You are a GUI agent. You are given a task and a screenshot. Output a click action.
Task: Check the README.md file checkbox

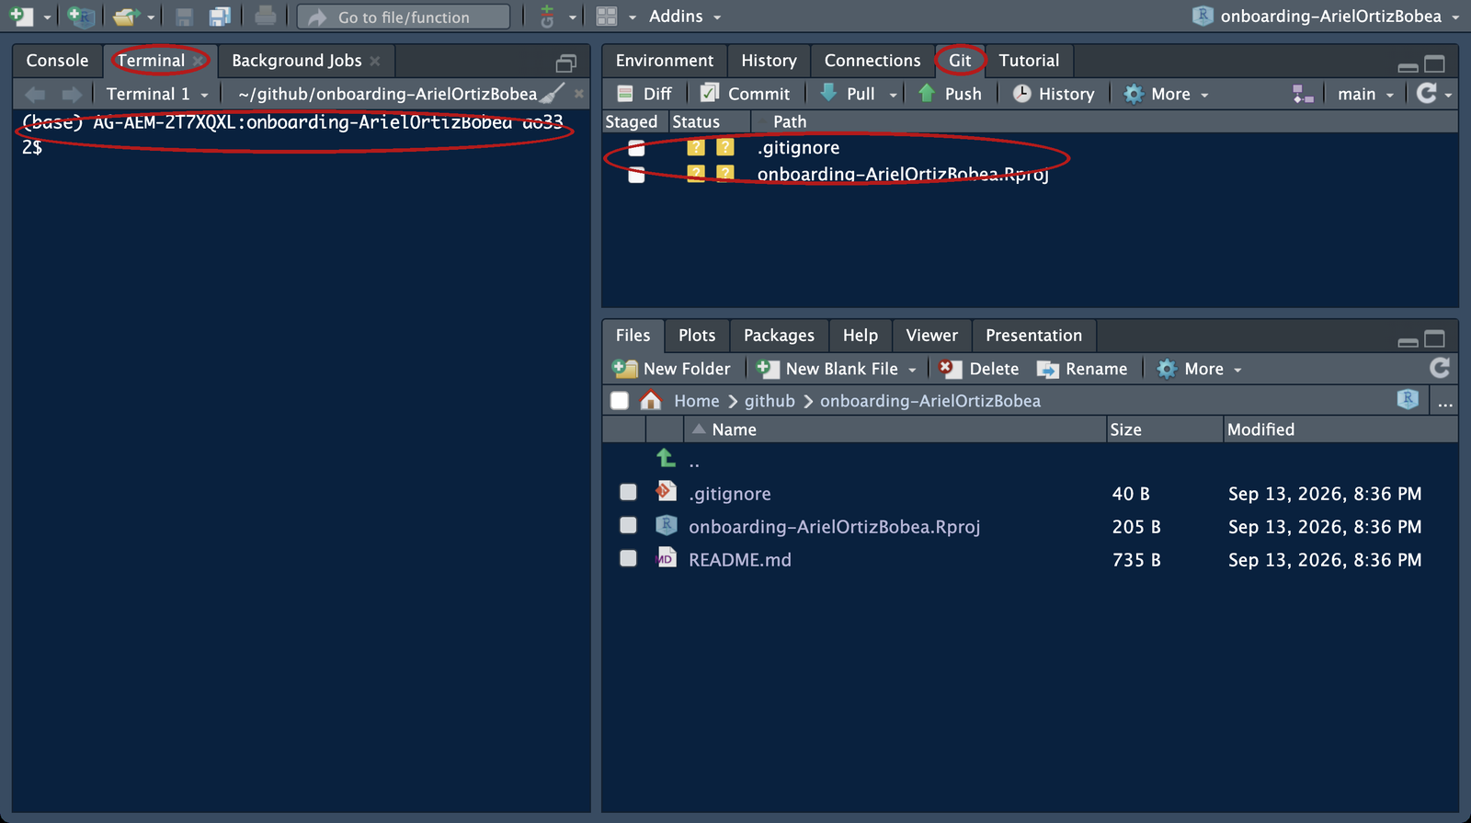coord(628,558)
